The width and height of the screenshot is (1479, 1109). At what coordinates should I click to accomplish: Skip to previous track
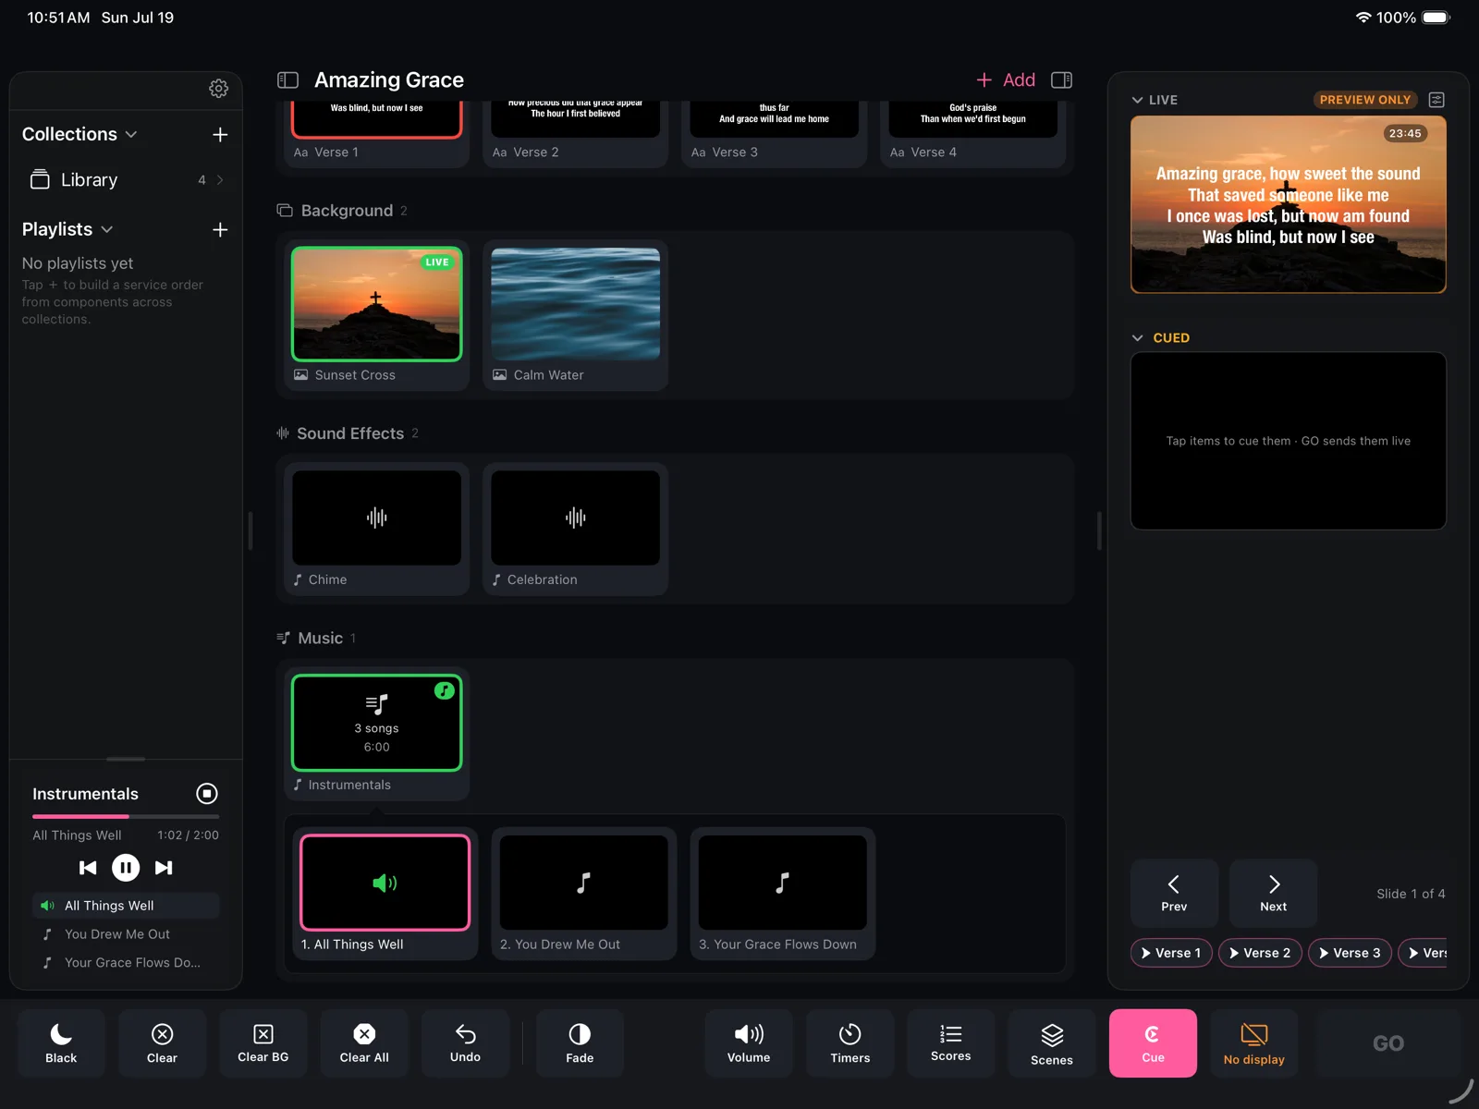(x=88, y=868)
